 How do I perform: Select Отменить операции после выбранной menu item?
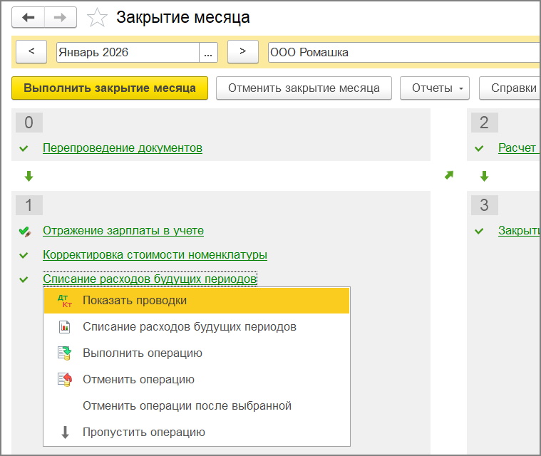[x=187, y=406]
